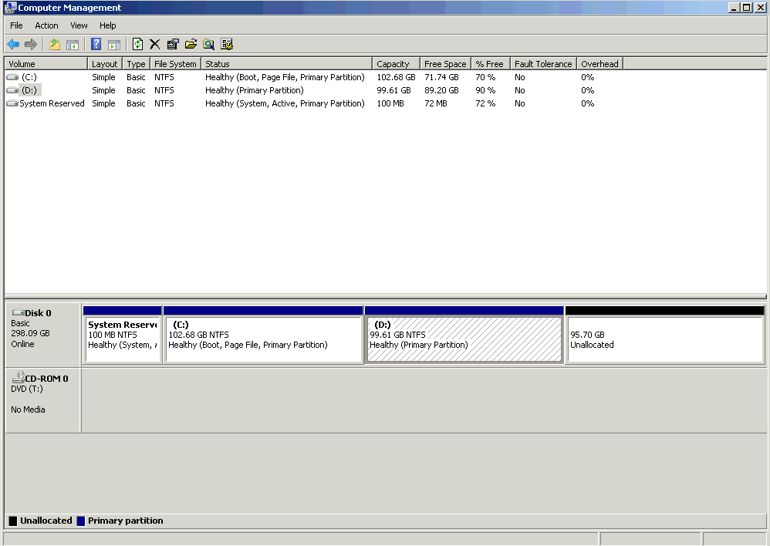The image size is (770, 546).
Task: Click the drive icon beside (D:) in the volume list
Action: tap(12, 90)
